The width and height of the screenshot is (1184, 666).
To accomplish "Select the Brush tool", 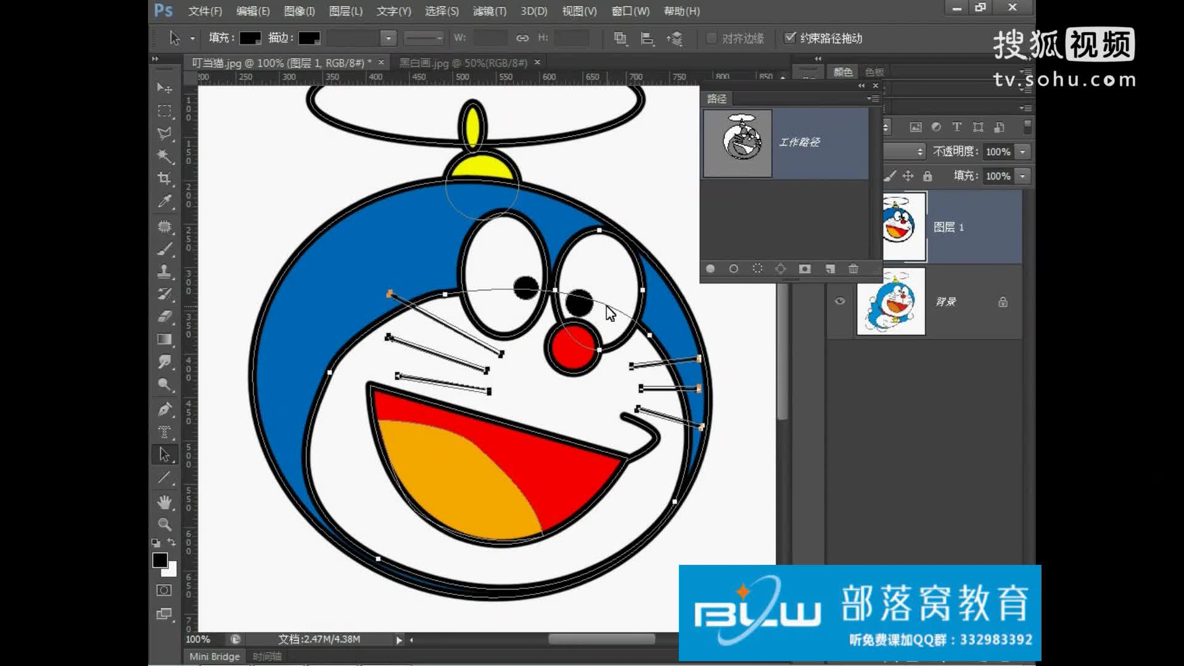I will click(x=164, y=249).
